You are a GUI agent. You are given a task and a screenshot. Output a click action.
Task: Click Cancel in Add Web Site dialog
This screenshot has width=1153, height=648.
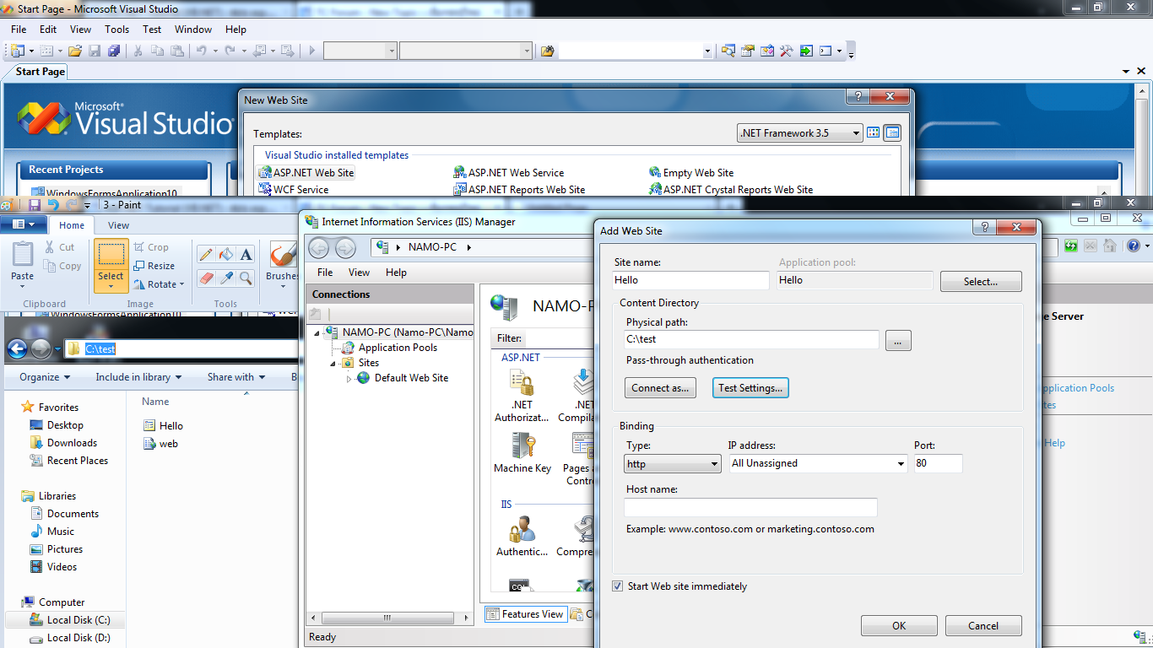tap(983, 626)
